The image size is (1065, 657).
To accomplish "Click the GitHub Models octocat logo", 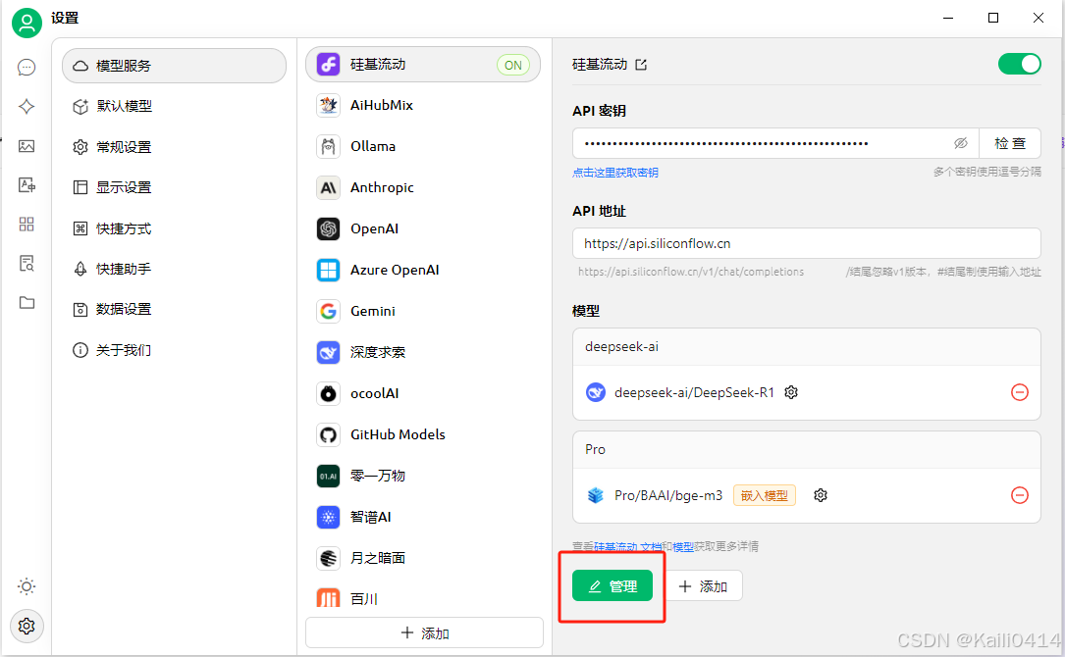I will click(328, 434).
